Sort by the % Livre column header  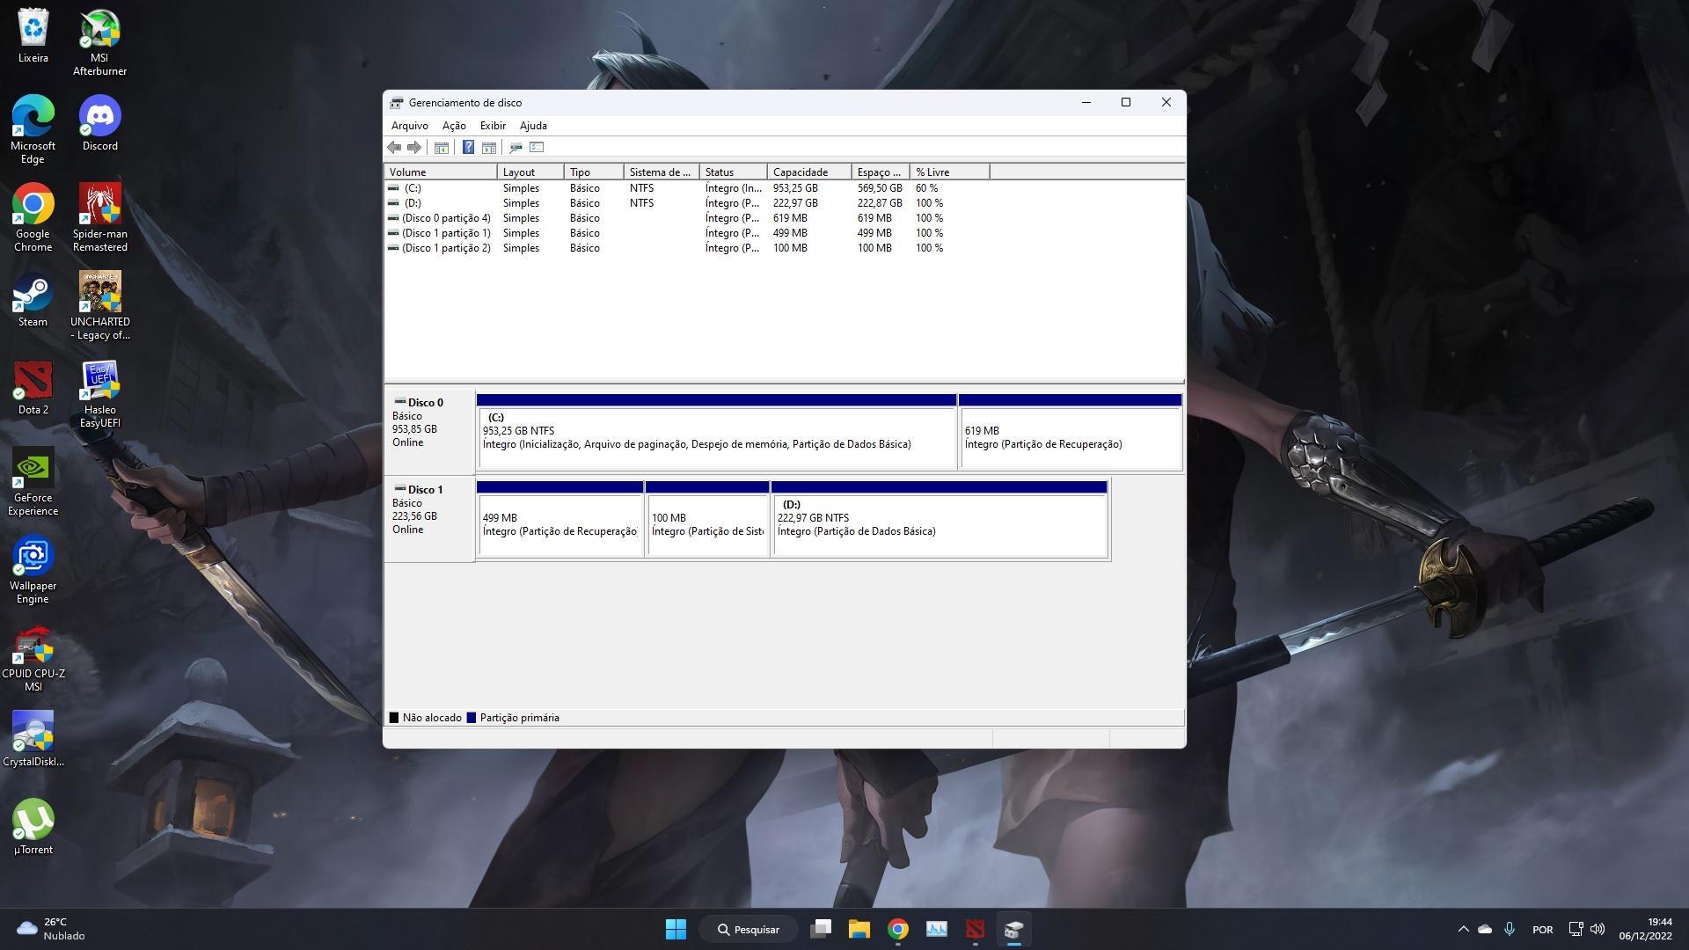[950, 172]
